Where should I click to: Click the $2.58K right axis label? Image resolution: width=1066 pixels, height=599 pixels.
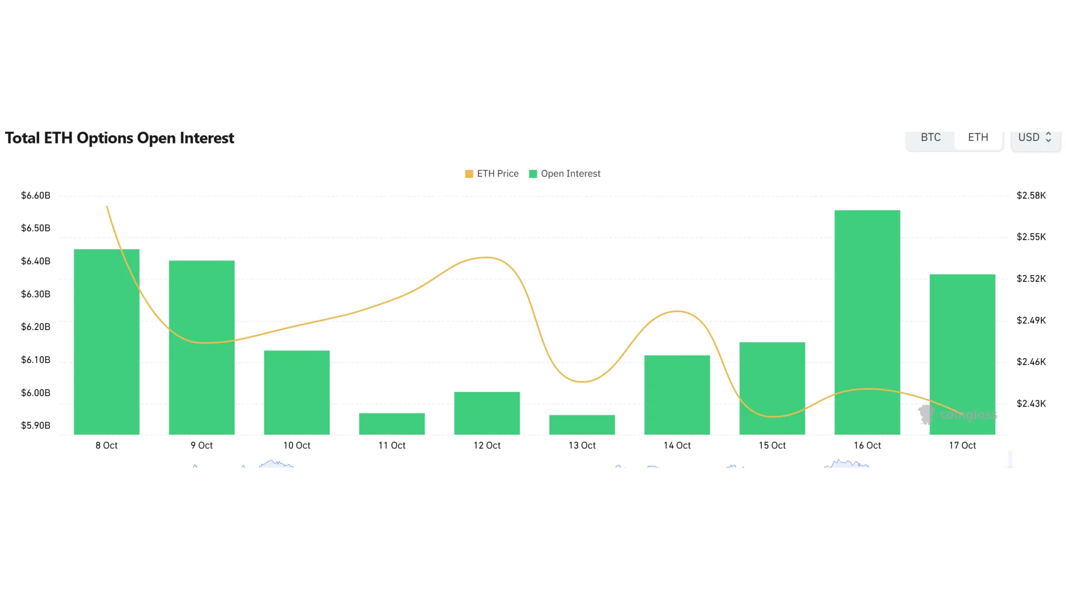pos(1031,196)
